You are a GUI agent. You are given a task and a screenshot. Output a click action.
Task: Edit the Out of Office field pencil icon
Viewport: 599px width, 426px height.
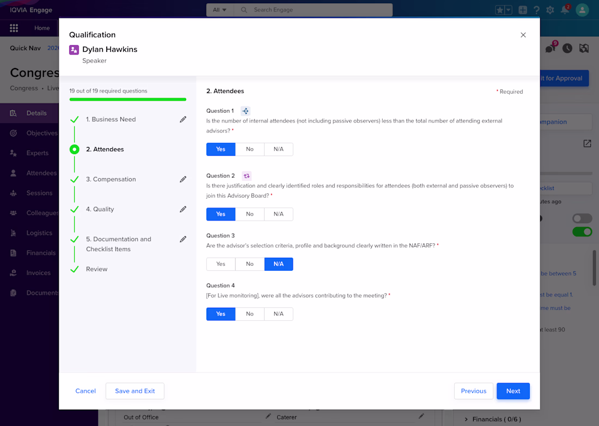(268, 416)
